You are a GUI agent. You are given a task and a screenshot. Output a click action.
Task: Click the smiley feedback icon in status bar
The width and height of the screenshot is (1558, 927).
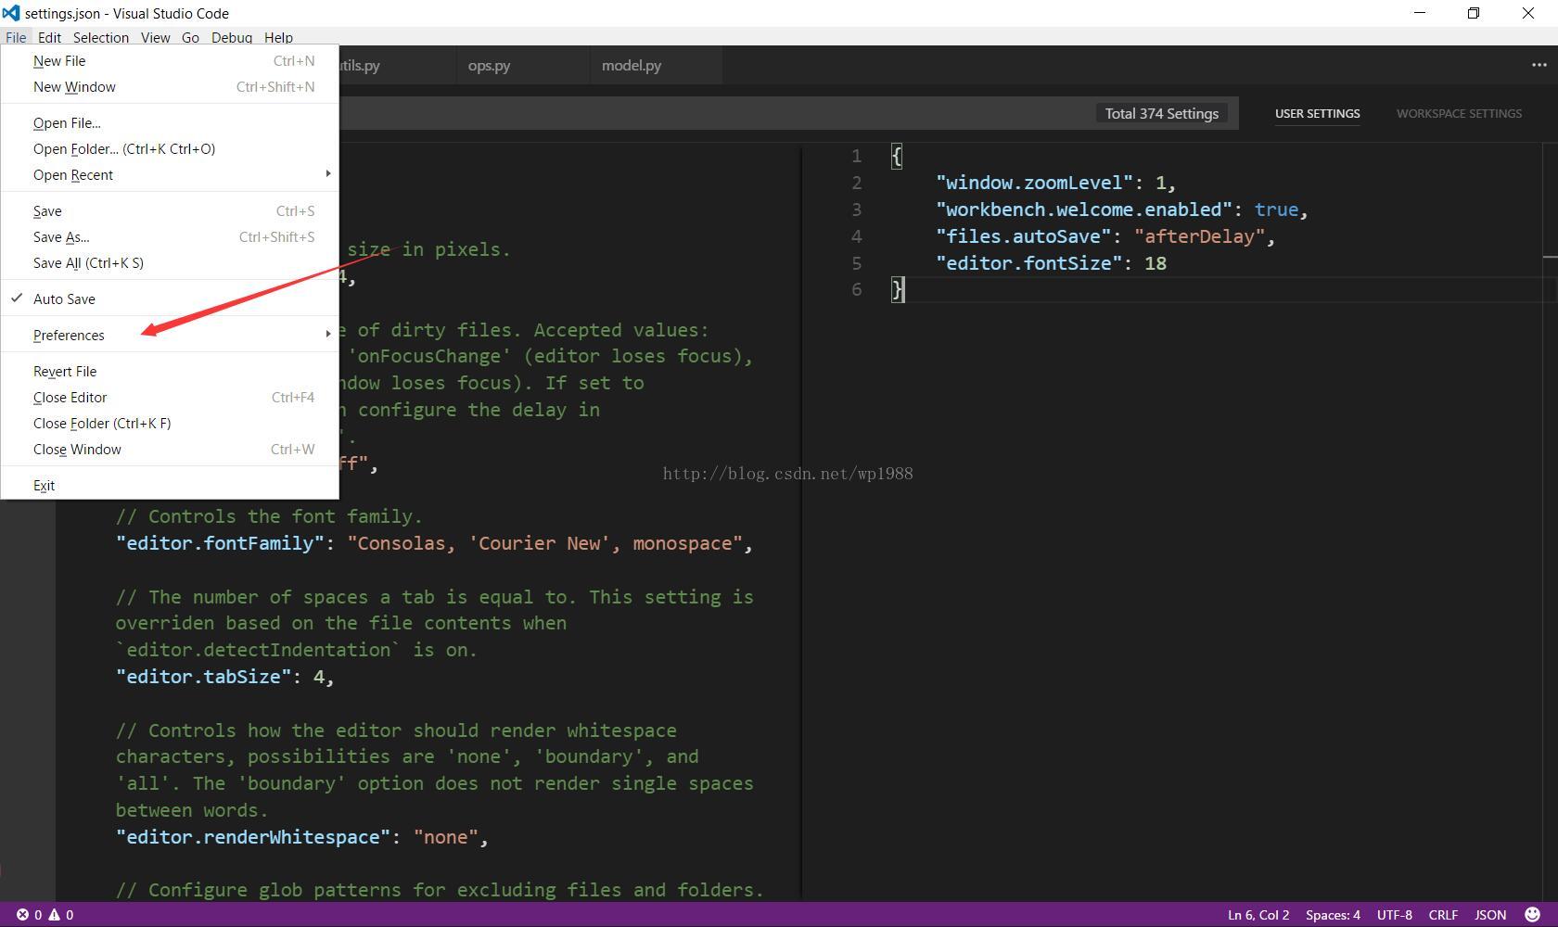point(1532,915)
